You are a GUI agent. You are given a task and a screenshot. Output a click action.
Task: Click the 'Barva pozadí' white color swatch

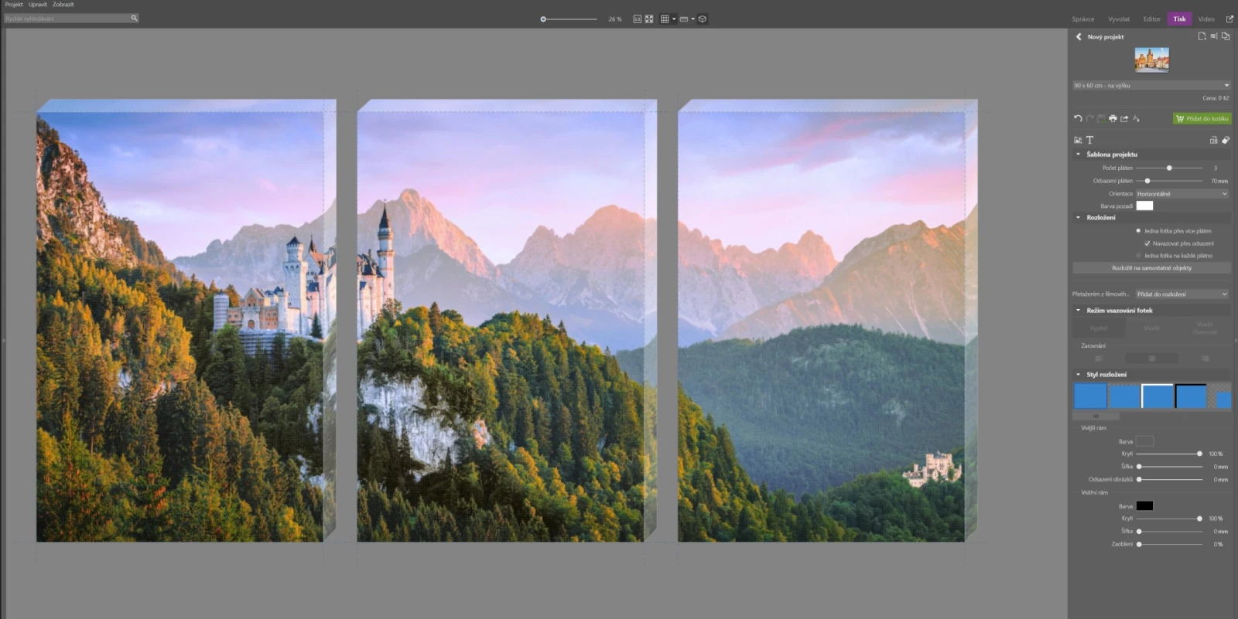[1144, 206]
